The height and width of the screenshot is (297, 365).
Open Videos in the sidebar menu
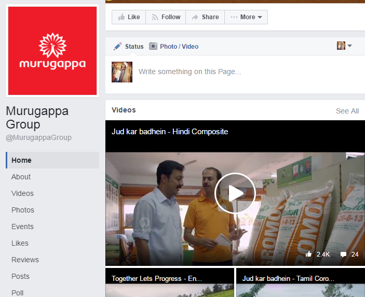[x=22, y=193]
